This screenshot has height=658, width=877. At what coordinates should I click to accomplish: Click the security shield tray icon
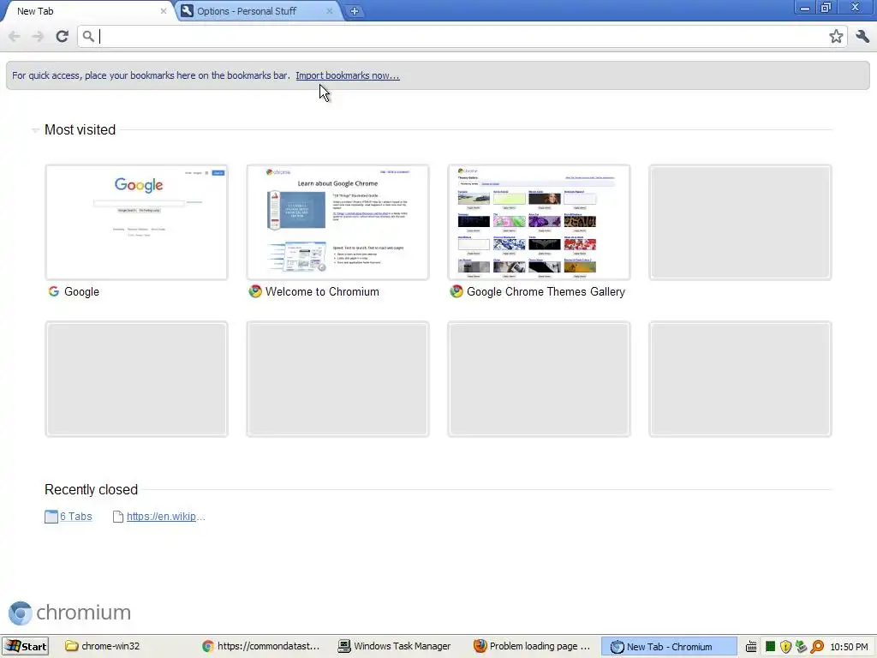coord(786,647)
